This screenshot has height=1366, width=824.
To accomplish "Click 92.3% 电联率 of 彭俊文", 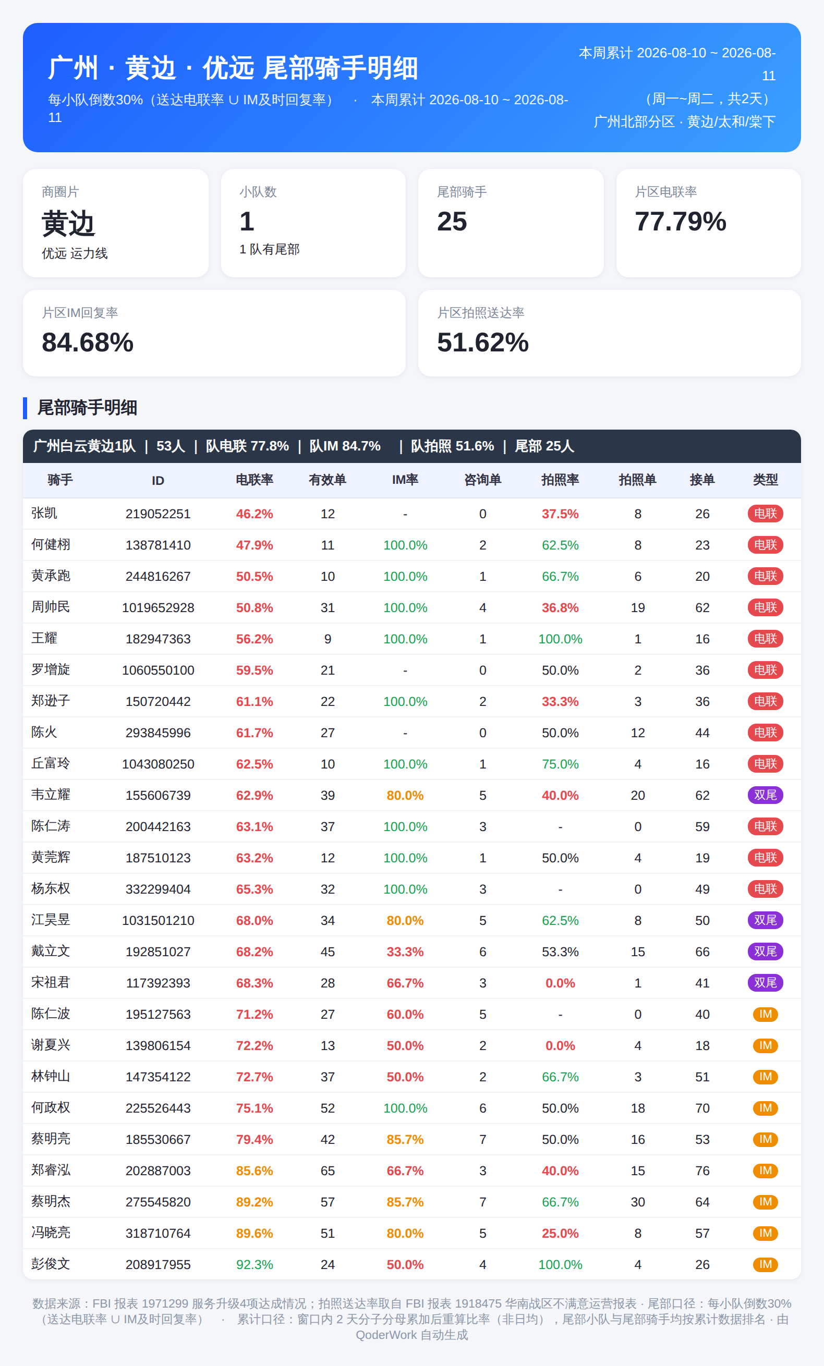I will point(255,1264).
